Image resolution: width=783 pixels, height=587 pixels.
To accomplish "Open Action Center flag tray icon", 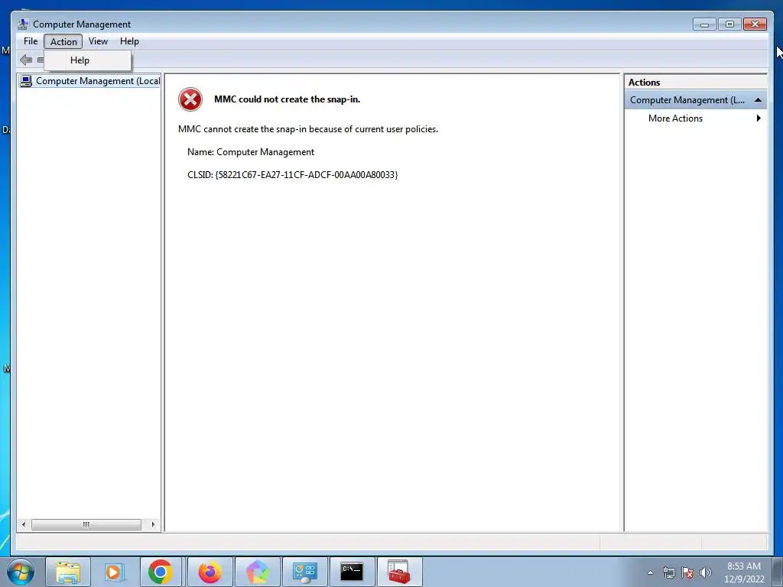I will pyautogui.click(x=687, y=572).
